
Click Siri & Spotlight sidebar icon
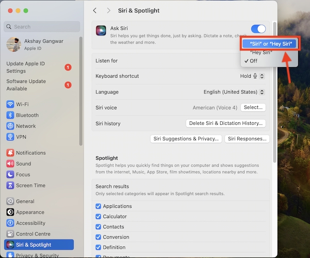point(10,245)
